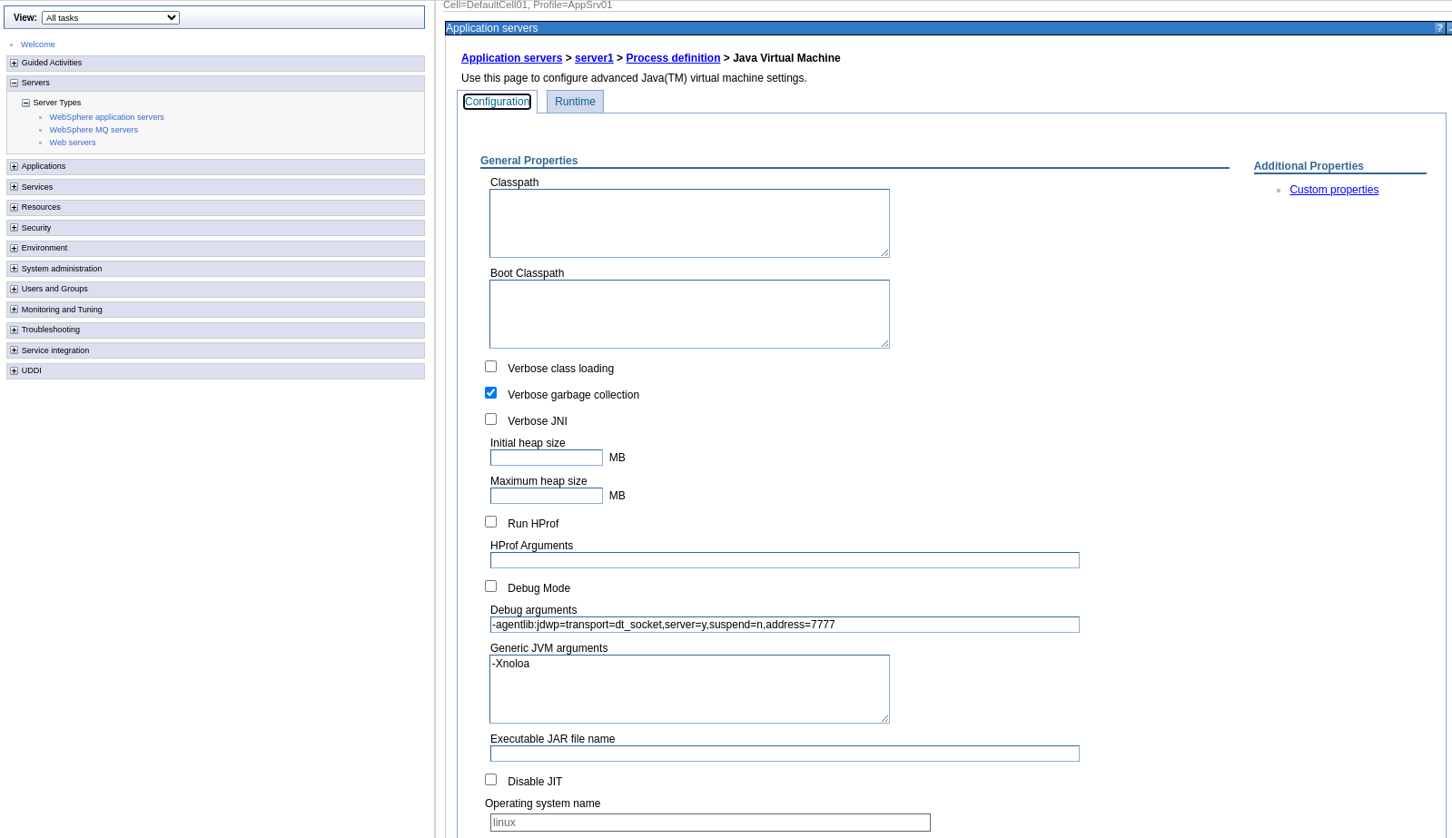Expand the Security plus icon

point(14,228)
